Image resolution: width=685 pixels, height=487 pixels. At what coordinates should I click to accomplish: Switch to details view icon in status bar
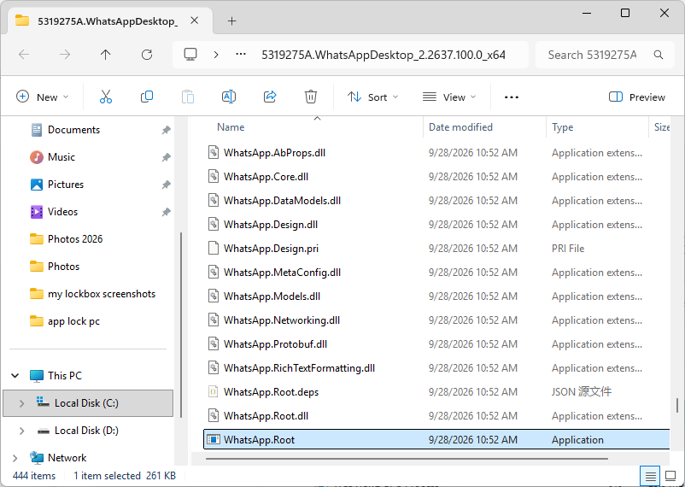coord(651,476)
